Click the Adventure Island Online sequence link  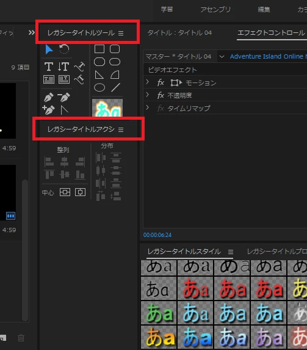[269, 56]
